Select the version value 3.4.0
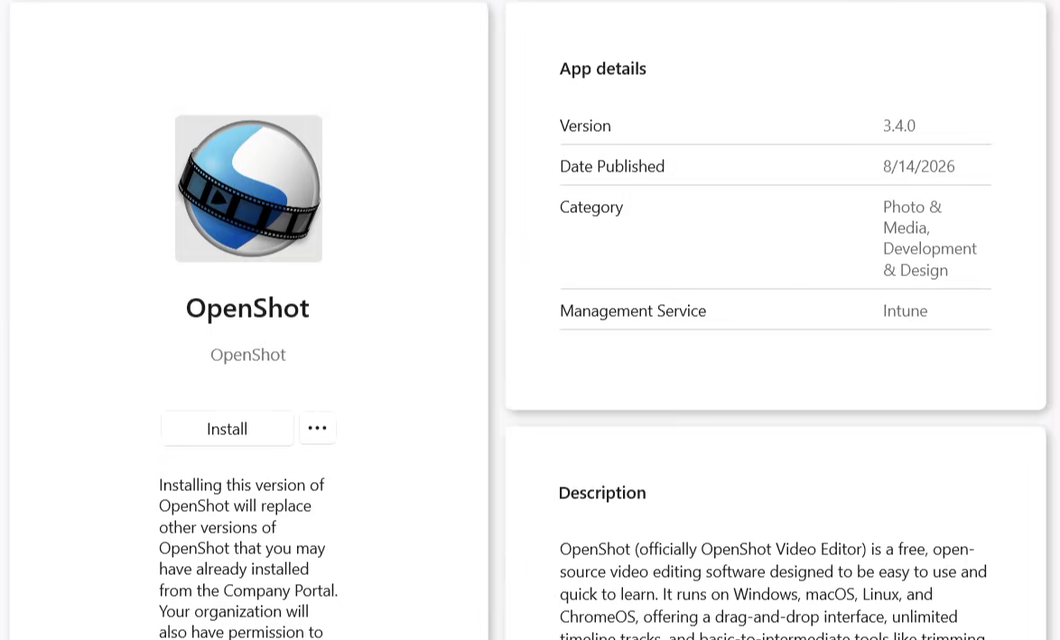Screen dimensions: 1060x640 click(899, 125)
